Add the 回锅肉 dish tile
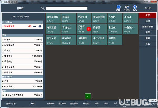The height and width of the screenshot is (108, 158). pyautogui.click(x=69, y=18)
